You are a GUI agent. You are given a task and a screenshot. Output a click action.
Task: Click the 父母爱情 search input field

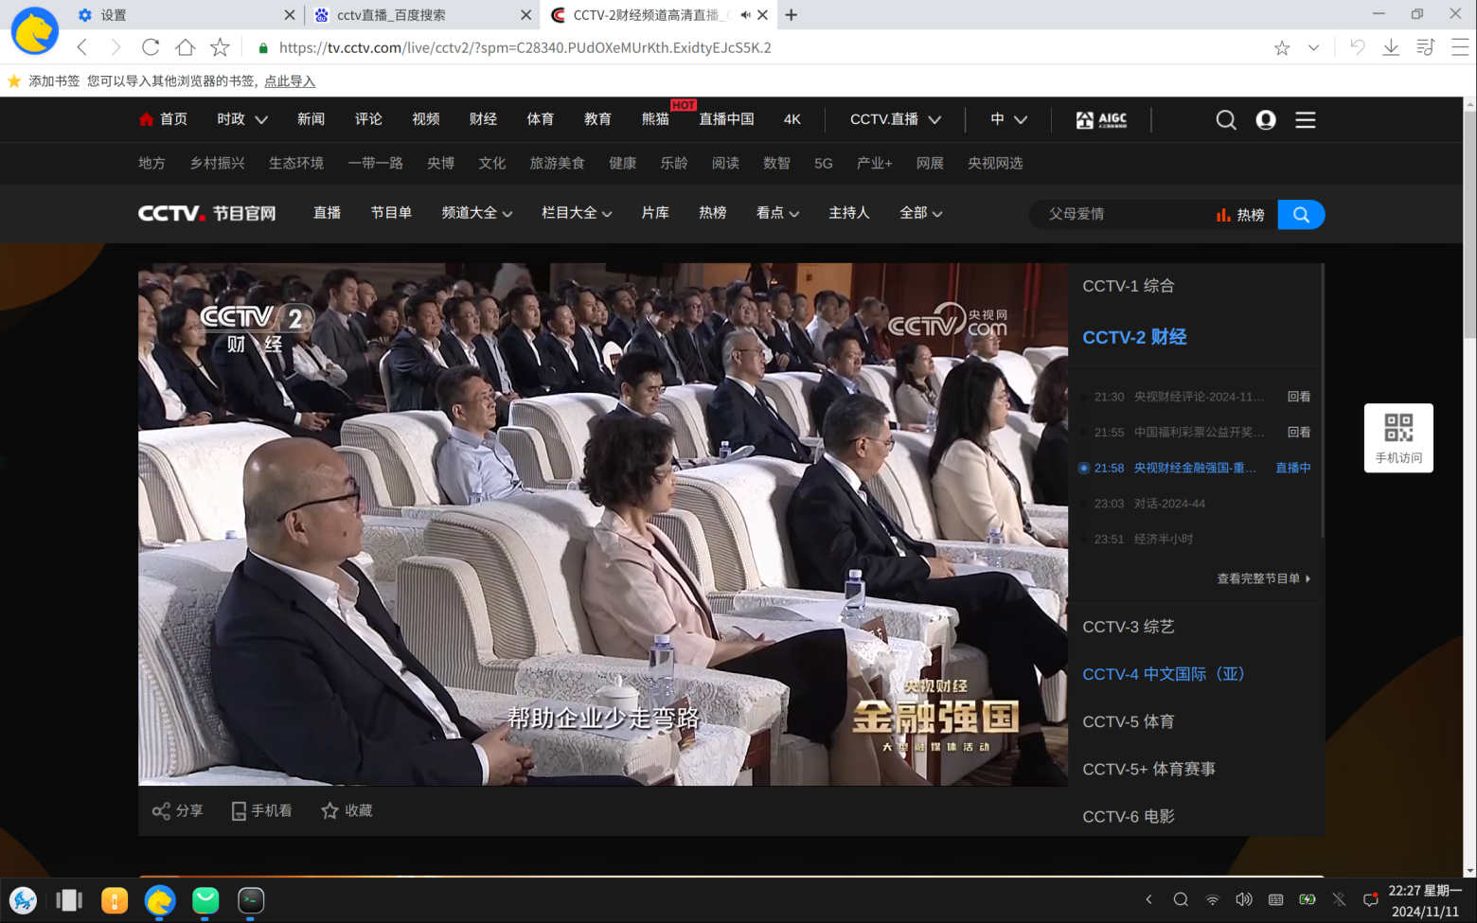point(1122,215)
